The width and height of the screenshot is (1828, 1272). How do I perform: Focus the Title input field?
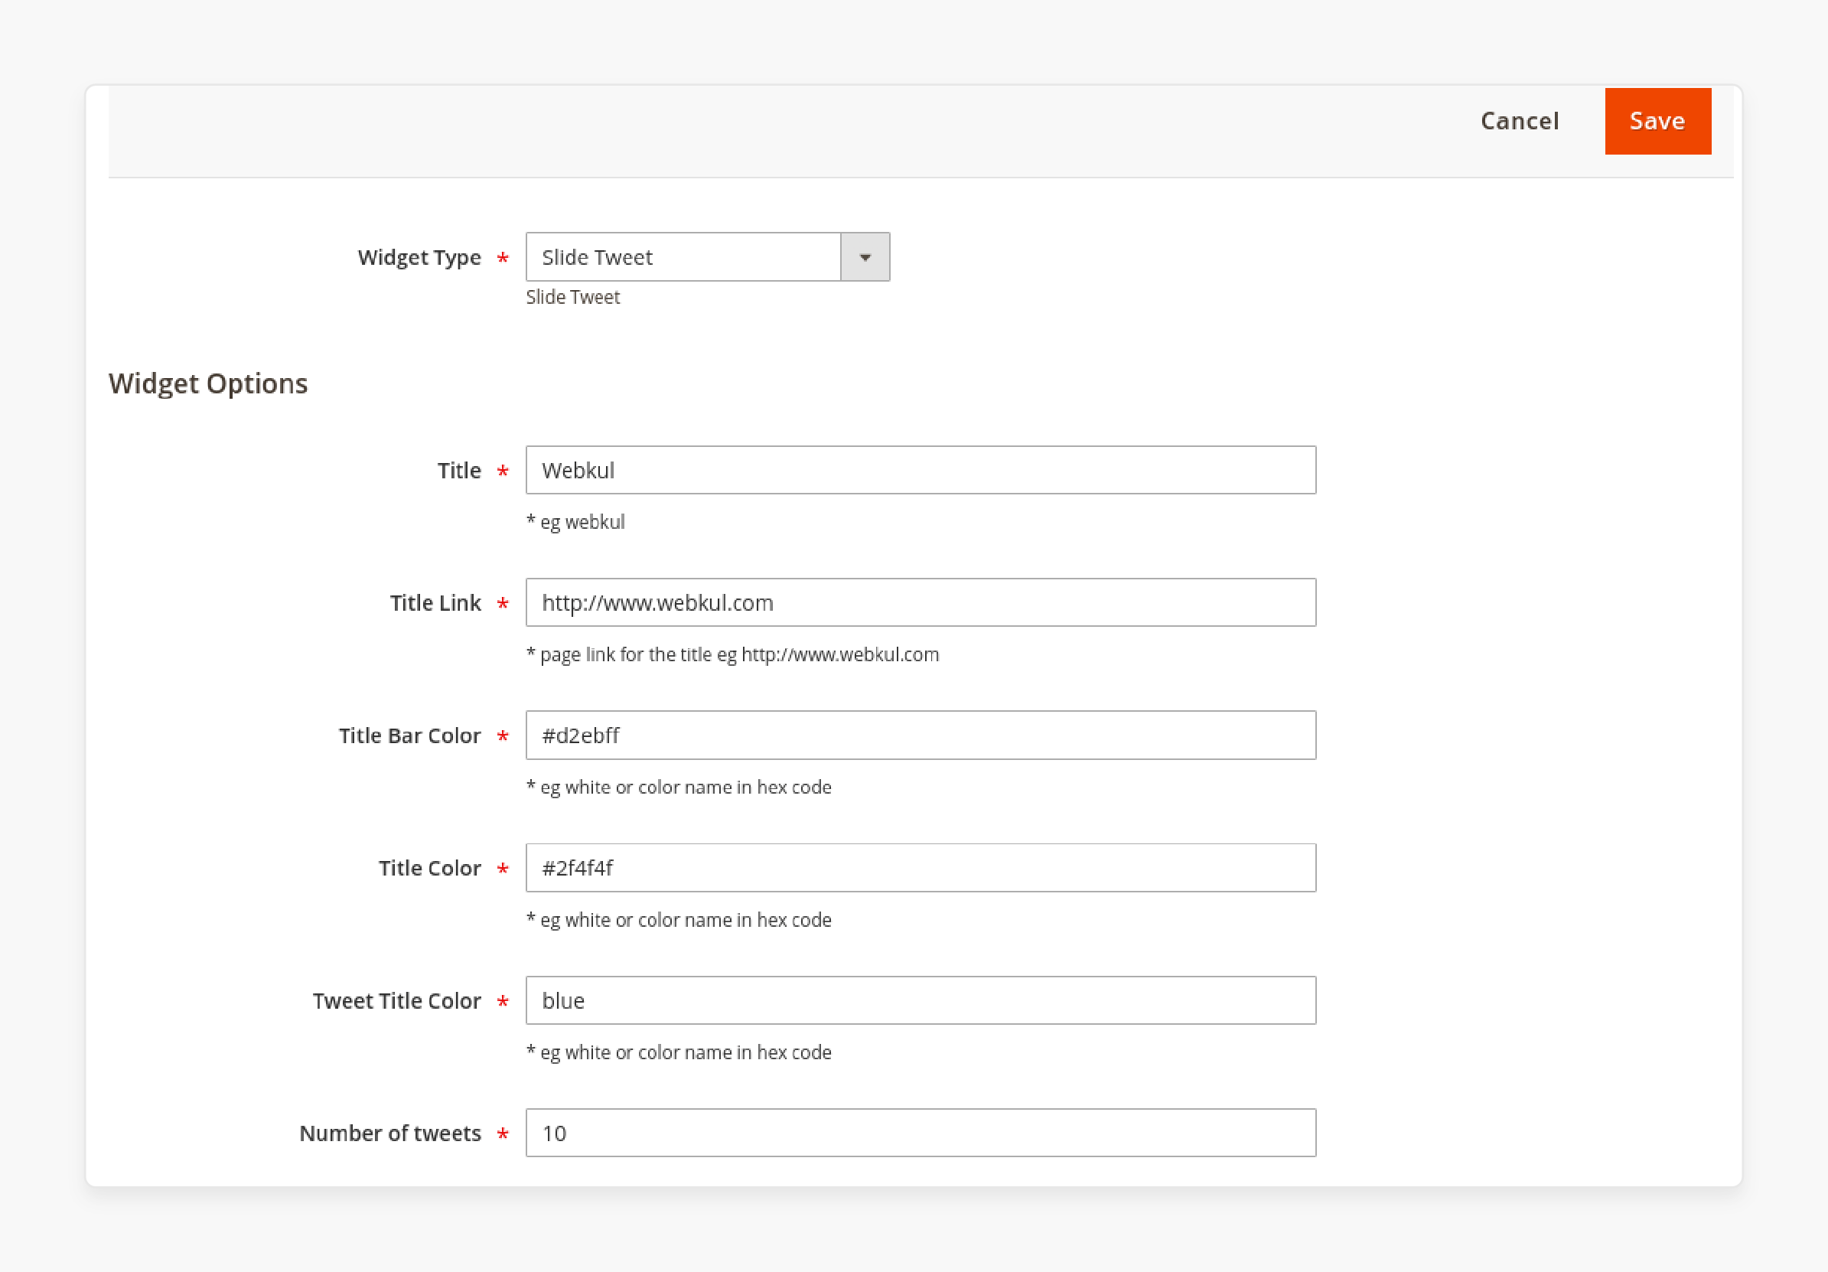[x=921, y=470]
